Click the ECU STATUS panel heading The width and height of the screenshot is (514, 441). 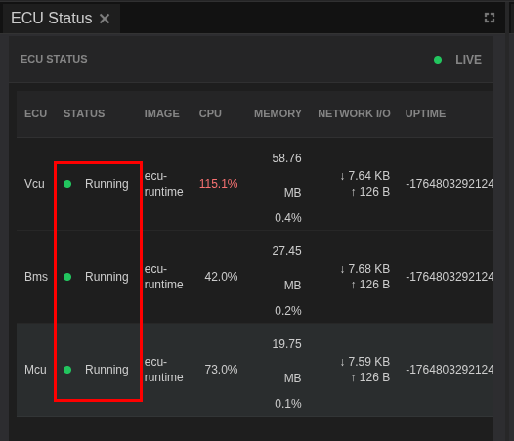click(x=54, y=59)
